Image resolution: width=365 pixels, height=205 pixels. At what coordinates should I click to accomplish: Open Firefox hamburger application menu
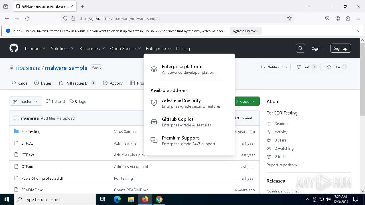tap(358, 18)
